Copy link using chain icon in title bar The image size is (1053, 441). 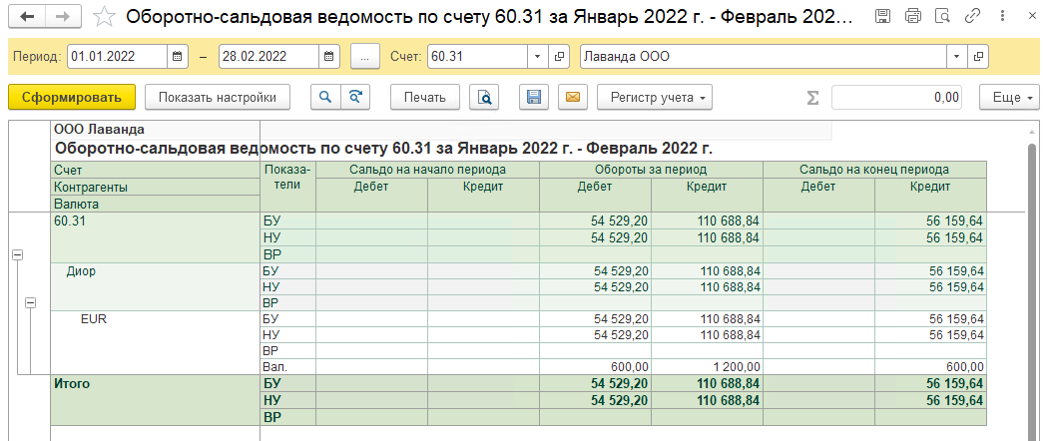pyautogui.click(x=973, y=17)
